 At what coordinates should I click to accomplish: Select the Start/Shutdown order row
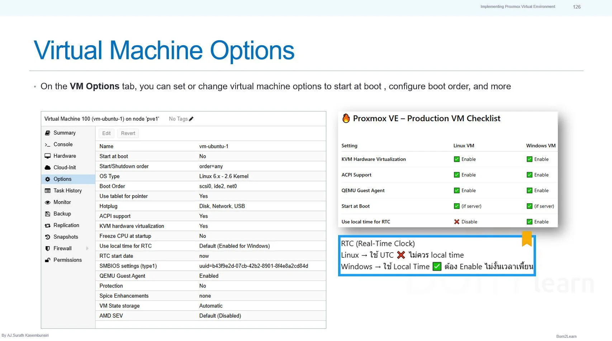(211, 166)
